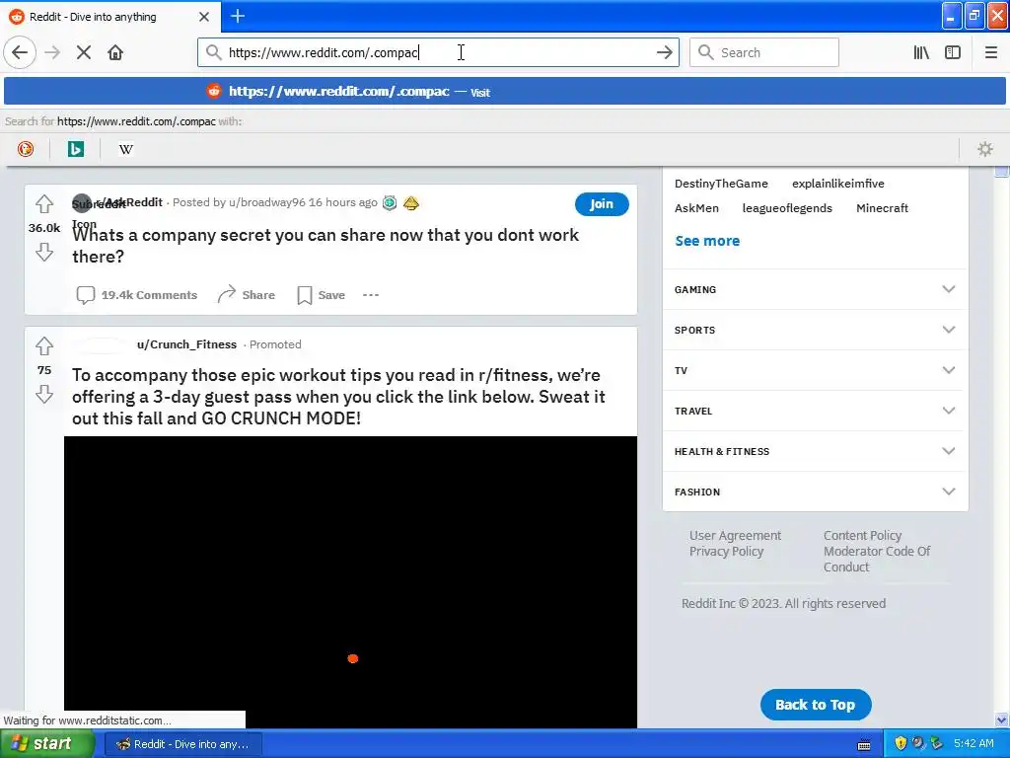The height and width of the screenshot is (758, 1010).
Task: Stop loading the page with X button
Action: click(84, 53)
